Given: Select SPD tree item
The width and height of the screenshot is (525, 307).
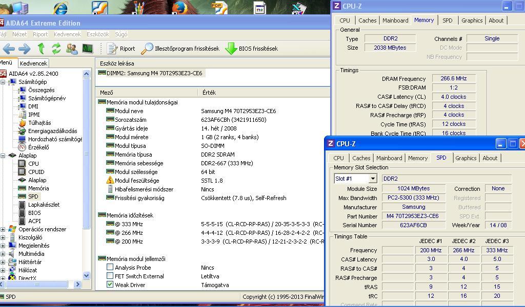Looking at the screenshot, I should click(x=33, y=196).
